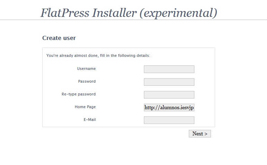The image size is (267, 165).
Task: Click (experimental) in the page title
Action: [178, 13]
